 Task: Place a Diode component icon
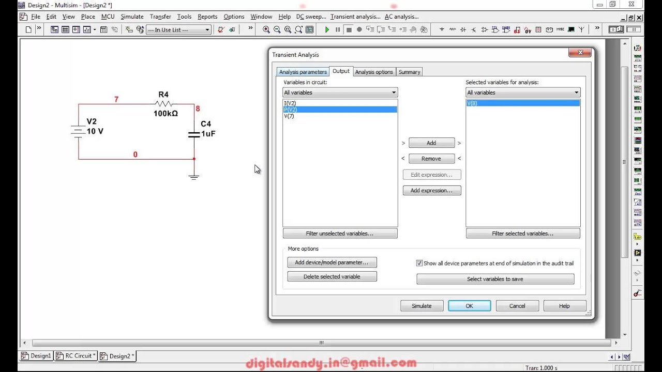[463, 30]
